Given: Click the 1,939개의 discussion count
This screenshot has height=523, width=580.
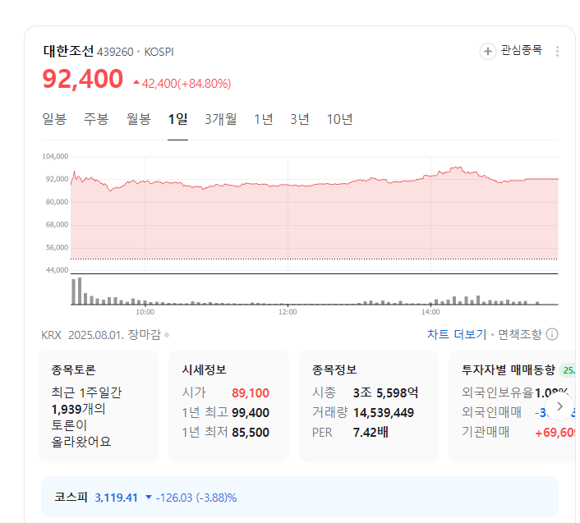Looking at the screenshot, I should click(x=78, y=409).
